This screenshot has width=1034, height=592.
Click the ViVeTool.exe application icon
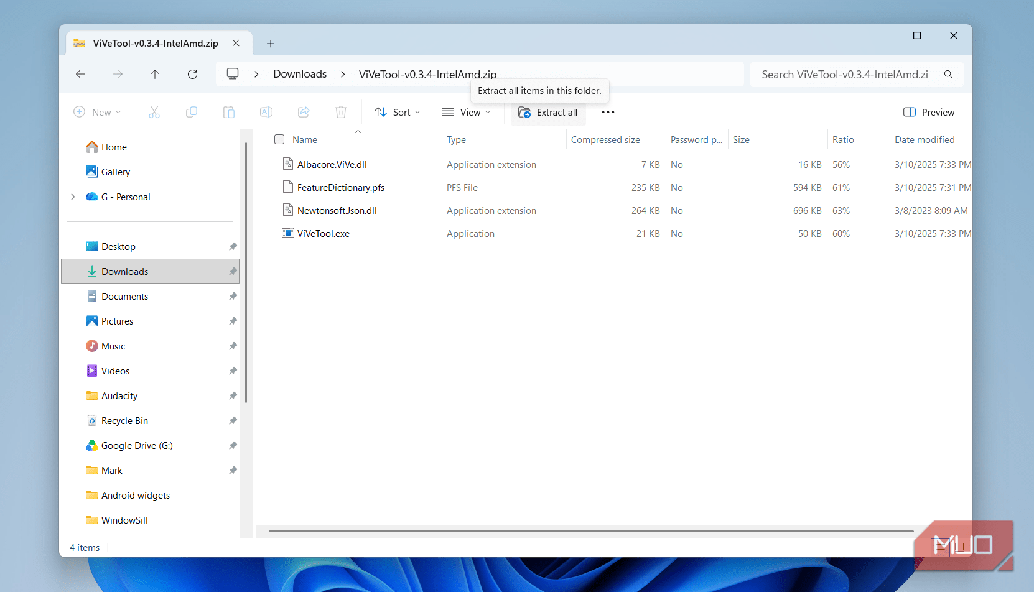(x=288, y=233)
